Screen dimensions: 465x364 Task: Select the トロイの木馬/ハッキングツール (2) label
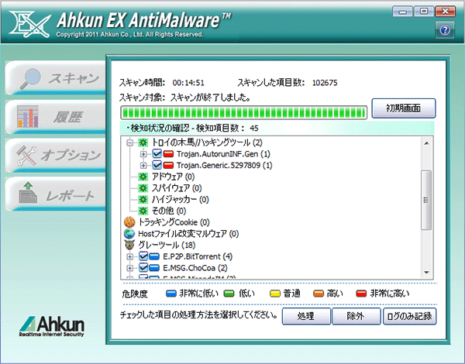207,143
